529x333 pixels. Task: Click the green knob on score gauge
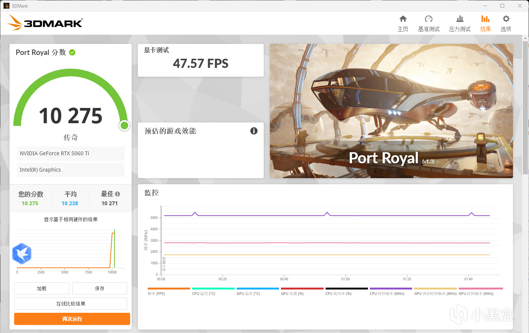(124, 125)
